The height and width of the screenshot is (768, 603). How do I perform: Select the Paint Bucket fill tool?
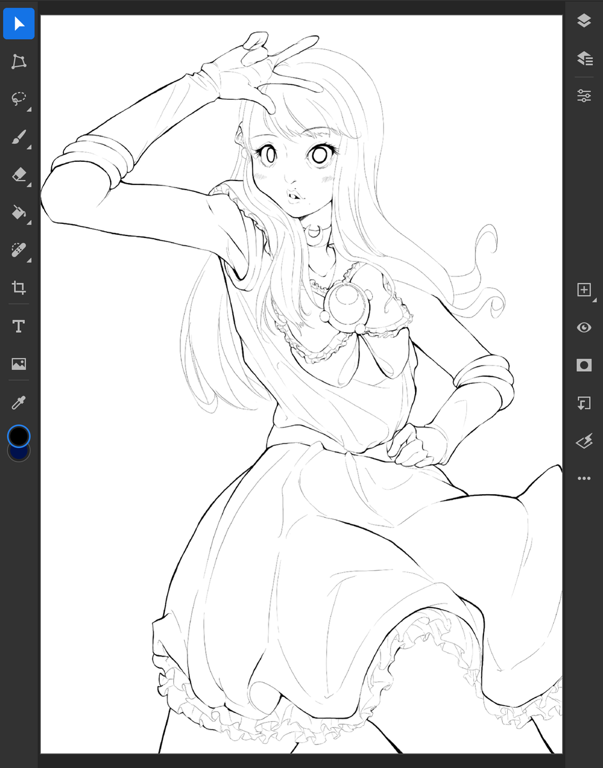pos(19,212)
